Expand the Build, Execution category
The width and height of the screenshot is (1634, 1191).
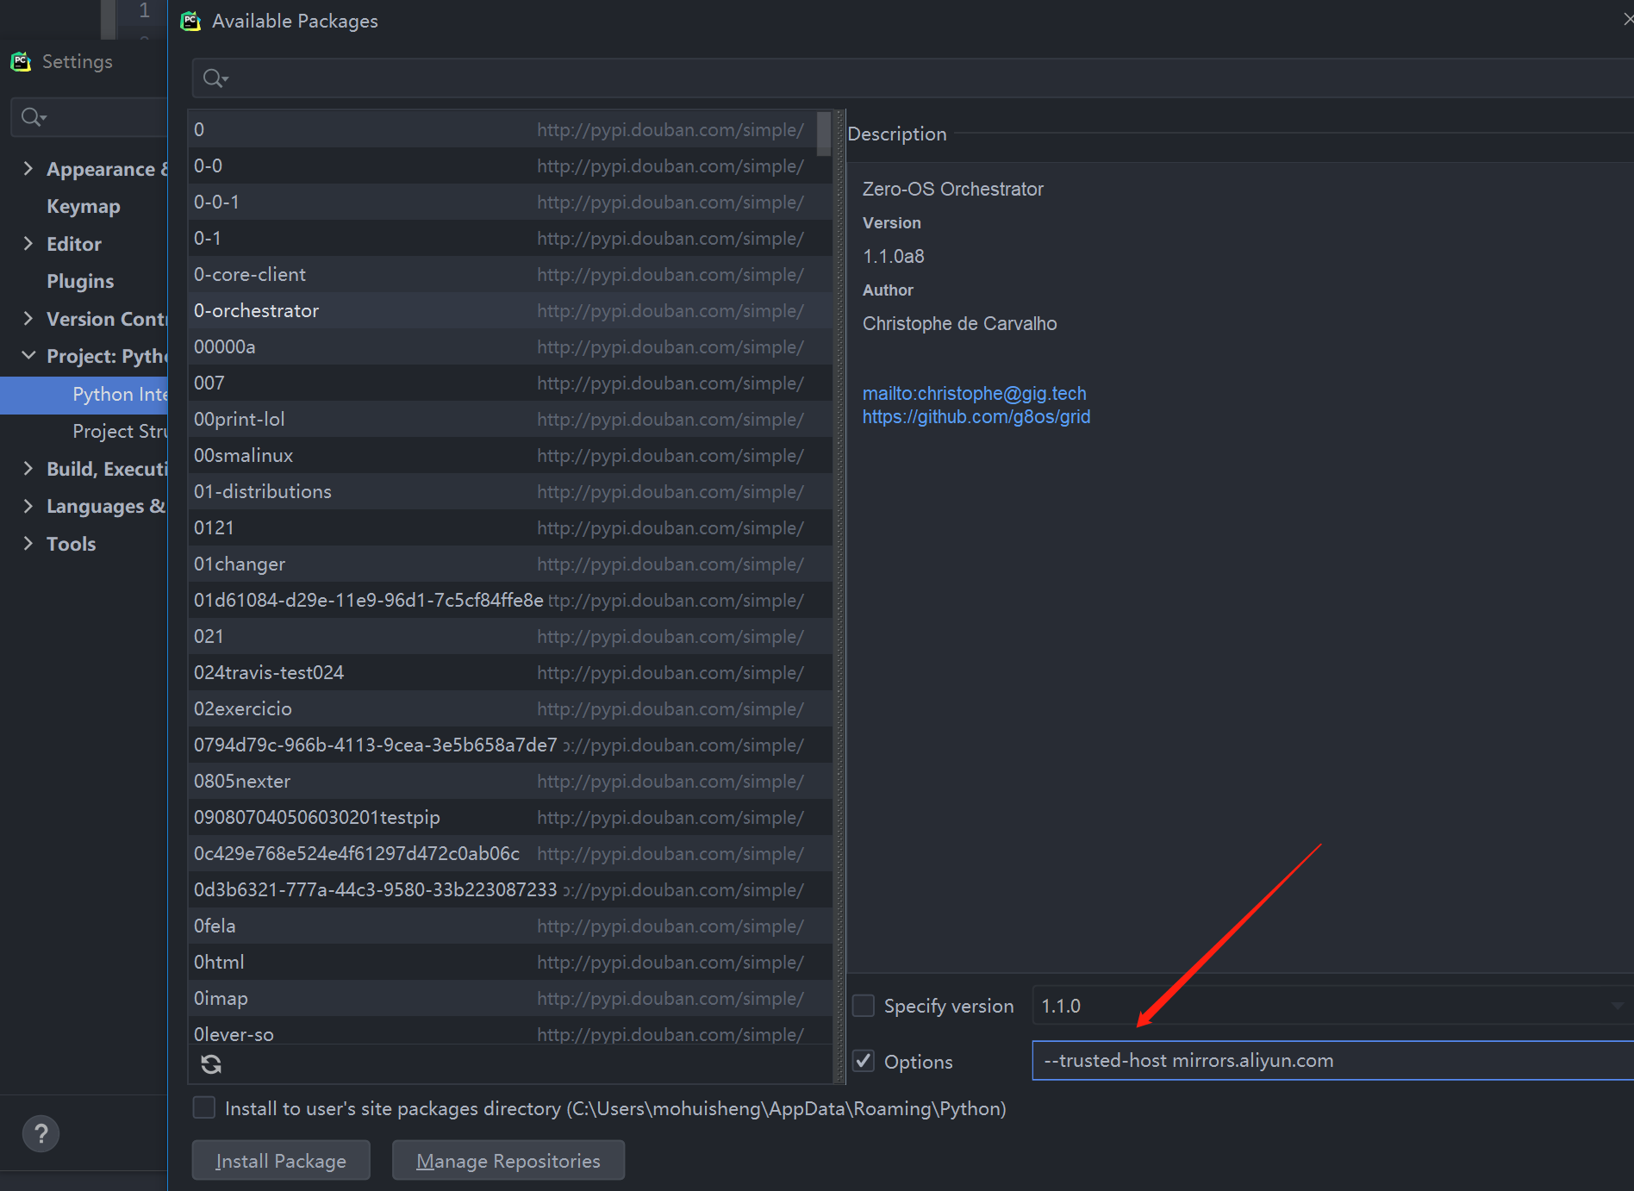(28, 468)
